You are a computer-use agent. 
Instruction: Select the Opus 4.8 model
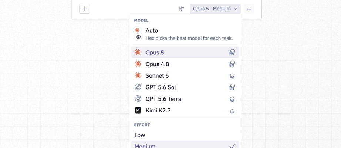pyautogui.click(x=185, y=64)
